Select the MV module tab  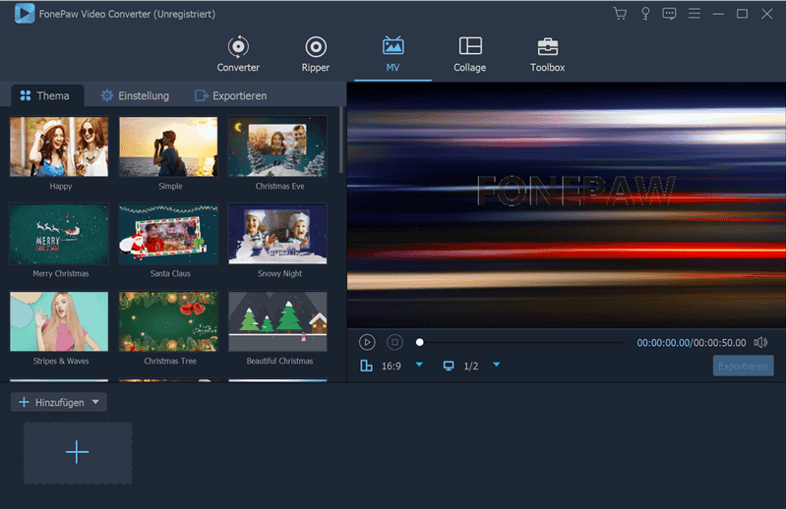click(393, 54)
